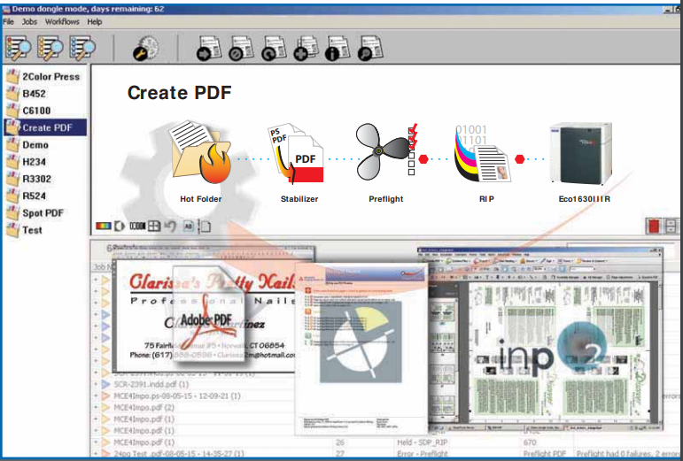Expand the SCR-2391.indd.pdf (1) job row
Image resolution: width=683 pixels, height=461 pixels.
pyautogui.click(x=96, y=384)
